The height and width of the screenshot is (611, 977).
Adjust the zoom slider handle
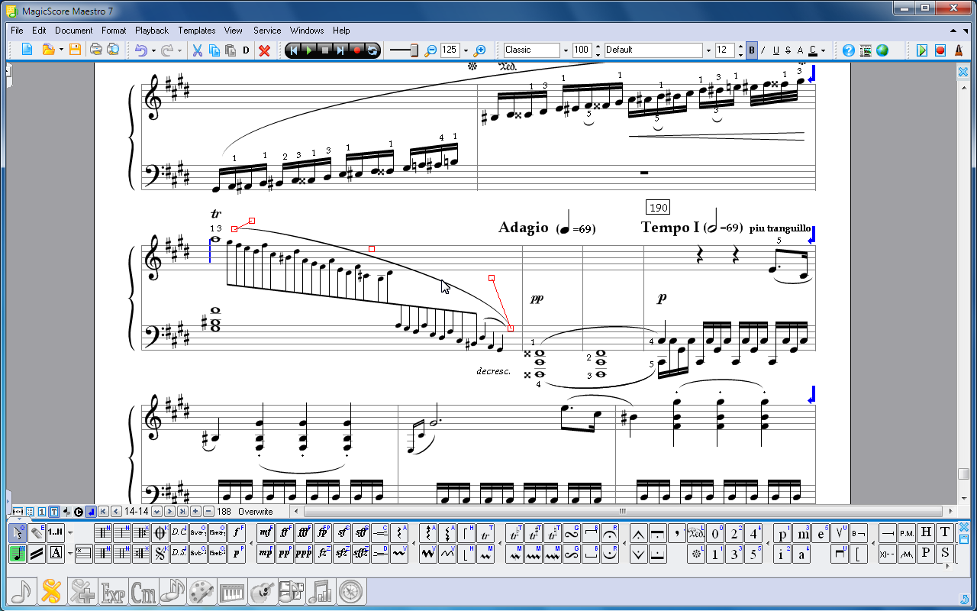pyautogui.click(x=414, y=50)
